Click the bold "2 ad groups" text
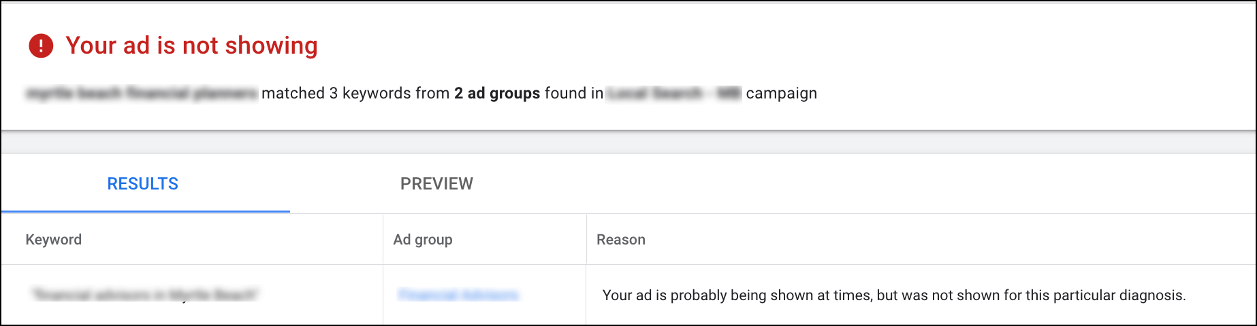The width and height of the screenshot is (1257, 326). [497, 93]
